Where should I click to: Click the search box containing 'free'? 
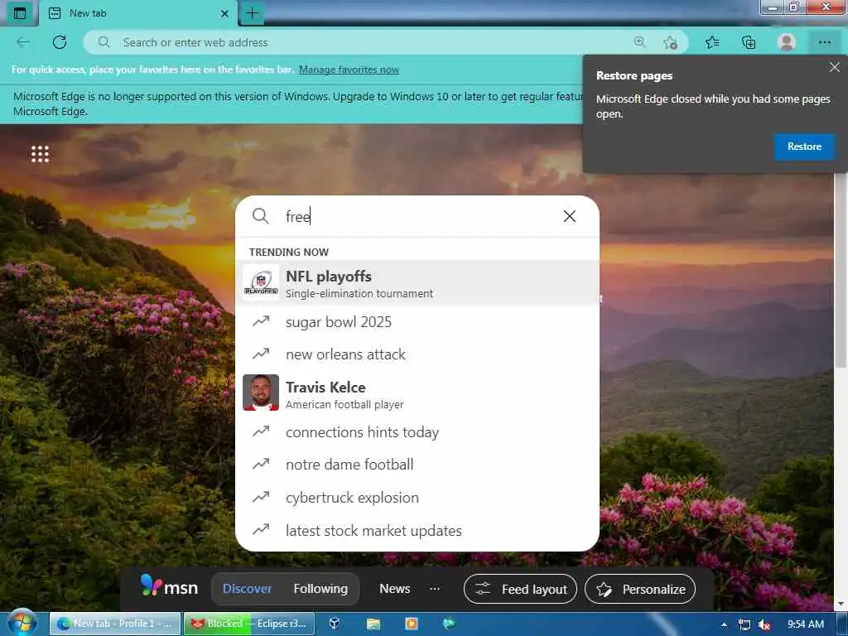pos(417,216)
